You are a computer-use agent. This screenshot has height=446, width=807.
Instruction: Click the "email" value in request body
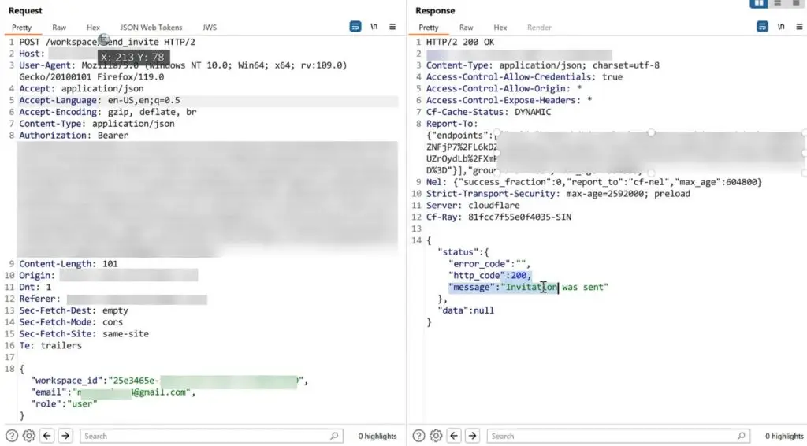134,392
